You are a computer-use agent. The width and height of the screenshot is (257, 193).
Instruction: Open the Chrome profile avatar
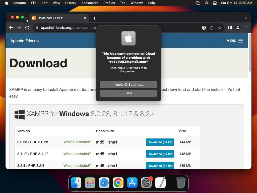[x=238, y=28]
